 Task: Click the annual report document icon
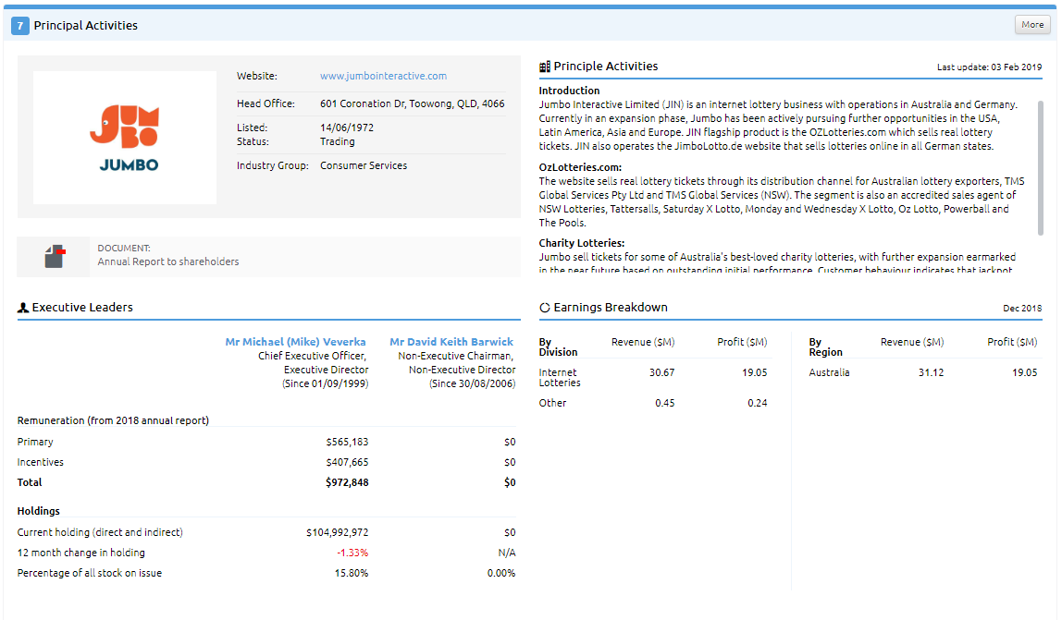pyautogui.click(x=55, y=257)
